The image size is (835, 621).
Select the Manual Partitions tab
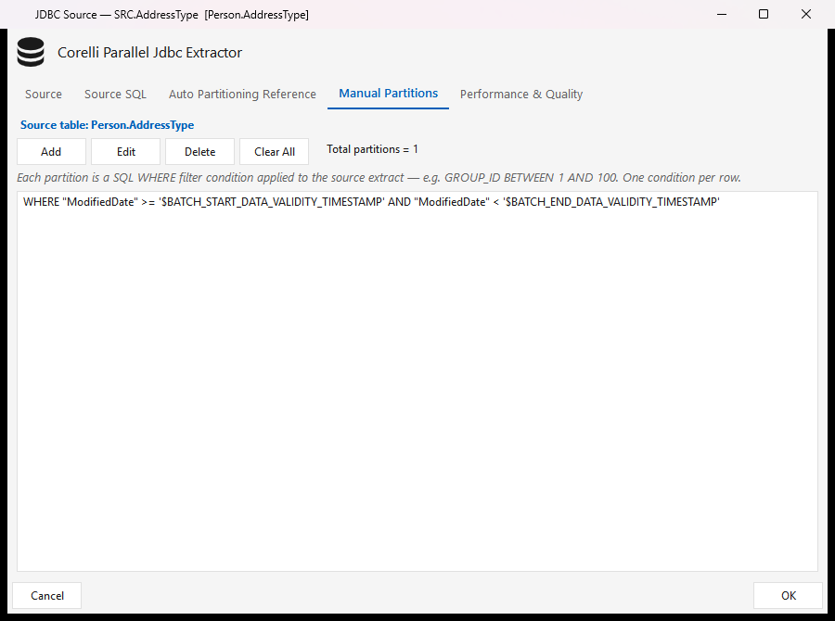point(388,94)
